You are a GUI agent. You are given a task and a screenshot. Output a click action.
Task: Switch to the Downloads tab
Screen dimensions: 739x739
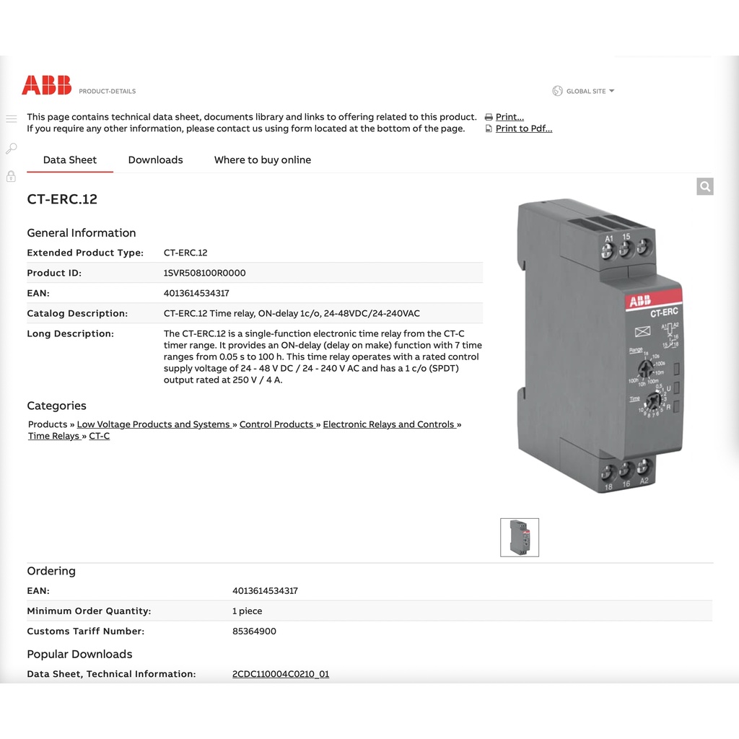pyautogui.click(x=155, y=160)
